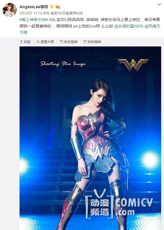Viewport: 164px width, 230px height.
Task: Click the yellow V verified badge
Action: [x=52, y=7]
